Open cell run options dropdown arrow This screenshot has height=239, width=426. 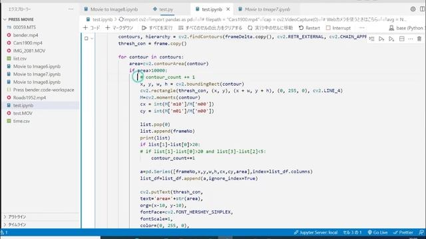[92, 39]
